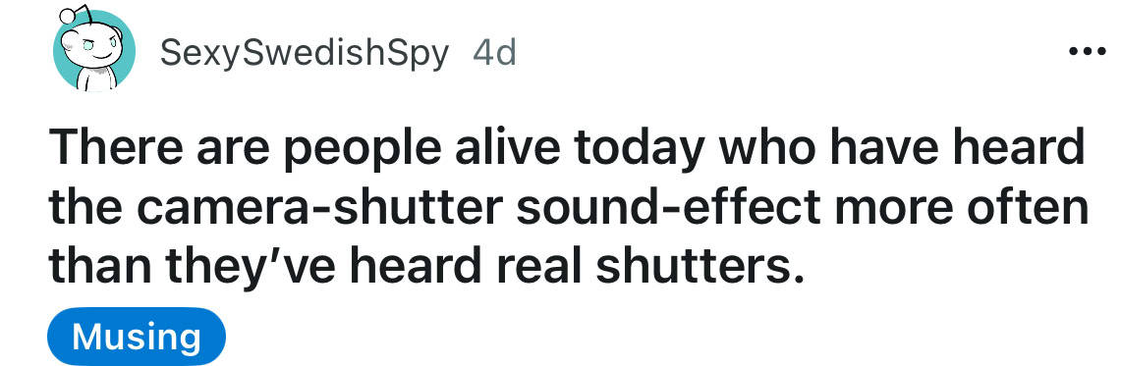Click the Snoo avatar's face
The width and height of the screenshot is (1121, 366).
(96, 45)
